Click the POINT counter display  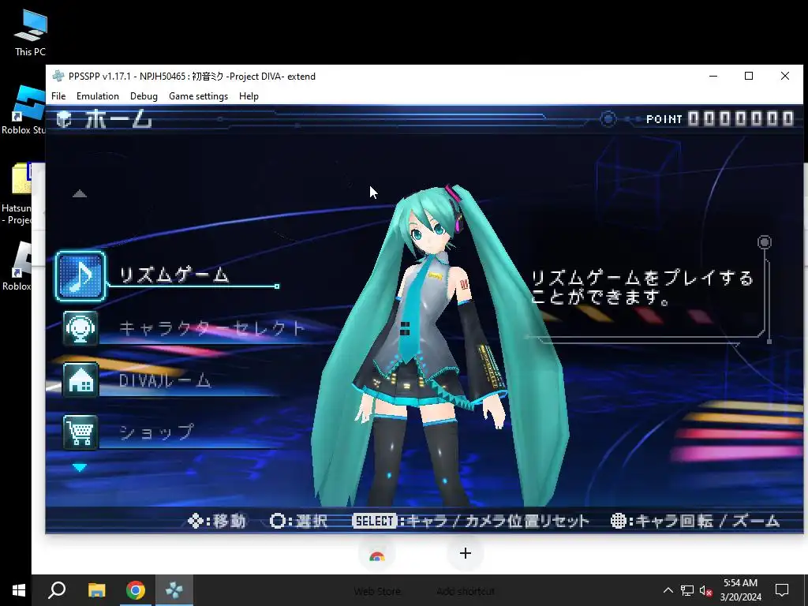[x=720, y=119]
